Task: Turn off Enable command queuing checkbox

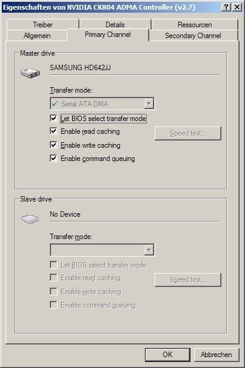Action: (53, 158)
